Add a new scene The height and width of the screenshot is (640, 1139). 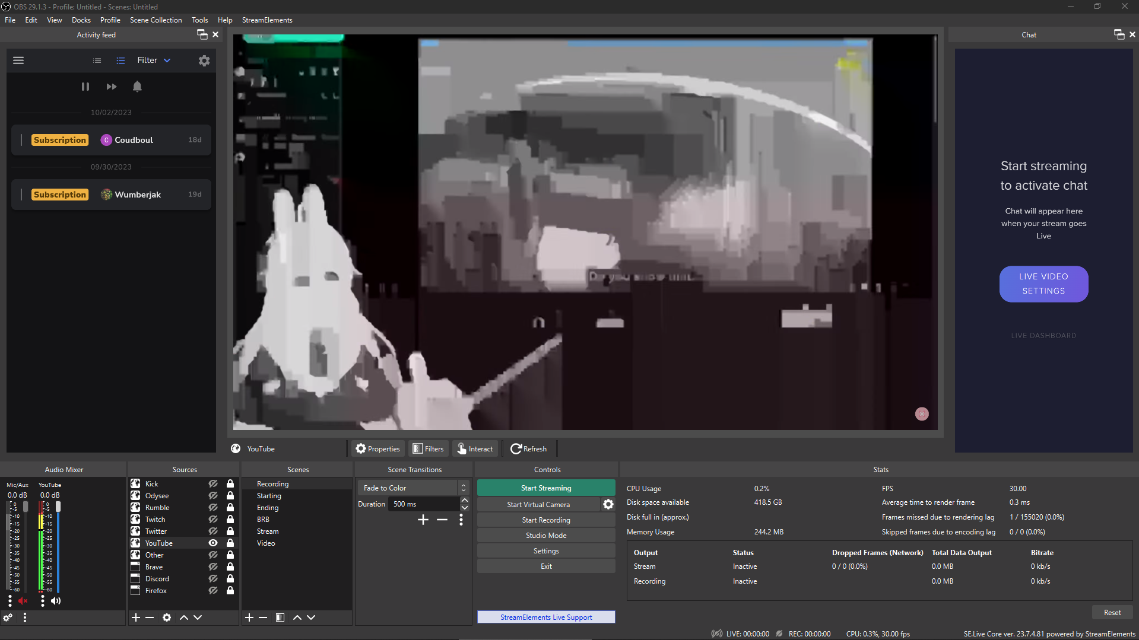coord(249,617)
